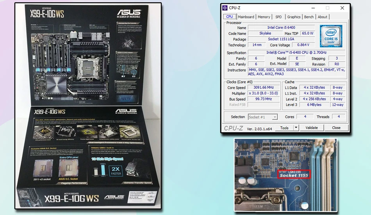Open the SPD tab
Image resolution: width=371 pixels, height=215 pixels.
click(278, 17)
